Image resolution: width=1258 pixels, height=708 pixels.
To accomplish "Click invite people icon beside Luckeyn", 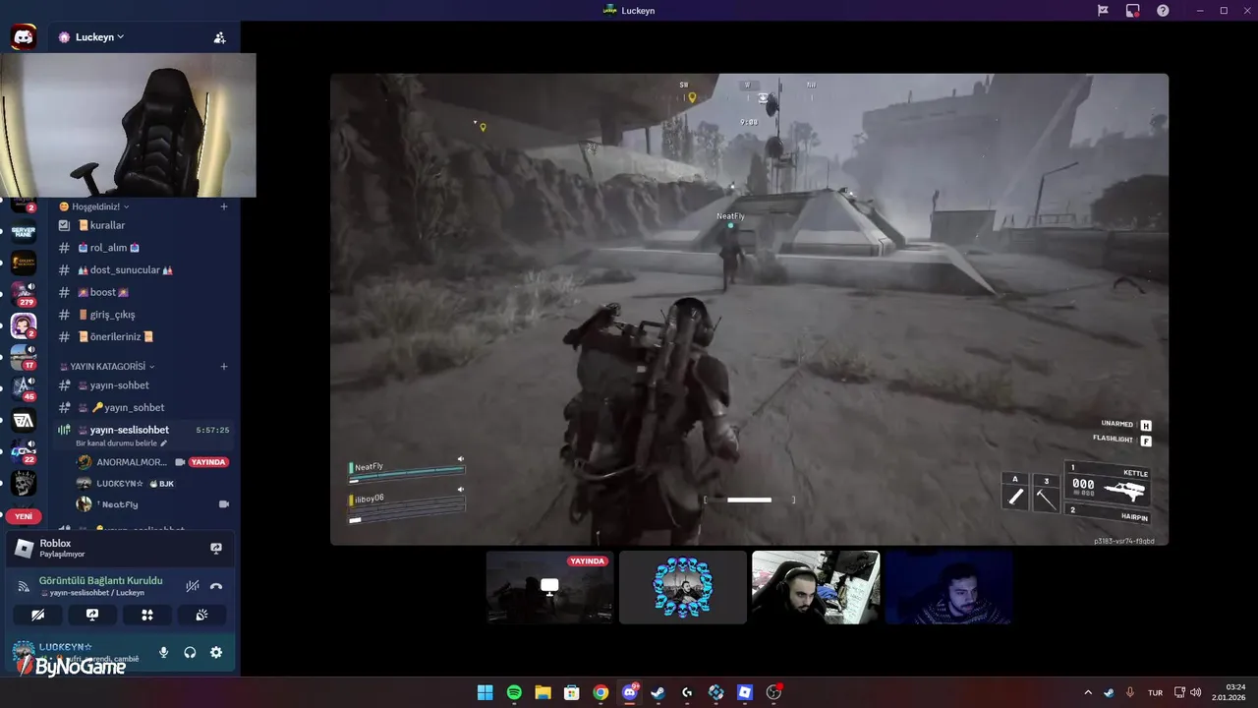I will (219, 37).
